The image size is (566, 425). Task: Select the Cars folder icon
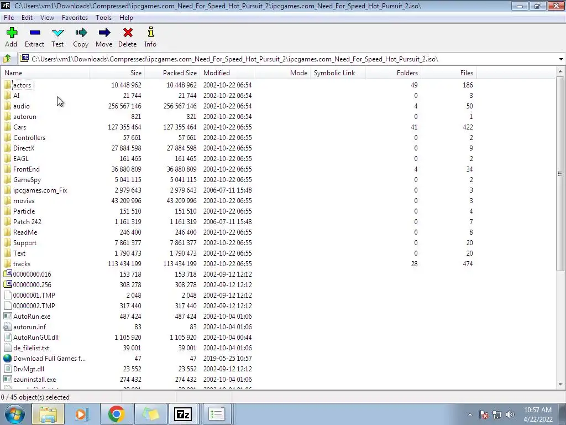(x=8, y=127)
